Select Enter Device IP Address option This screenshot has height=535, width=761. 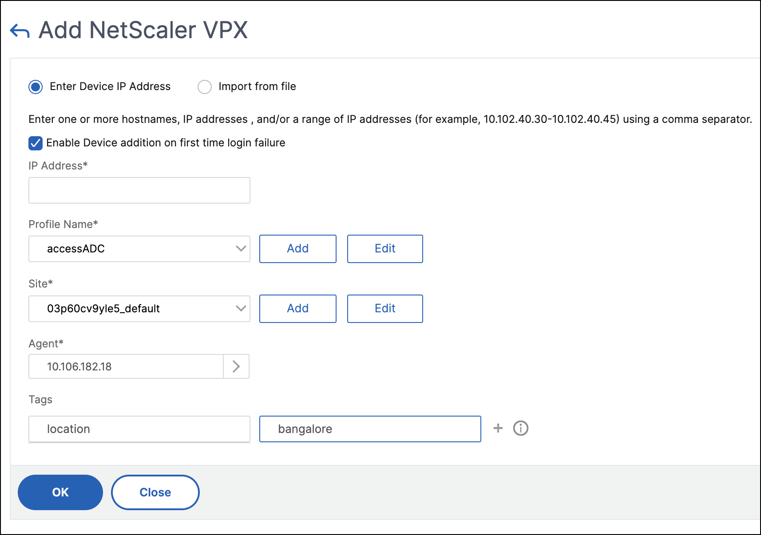[36, 87]
